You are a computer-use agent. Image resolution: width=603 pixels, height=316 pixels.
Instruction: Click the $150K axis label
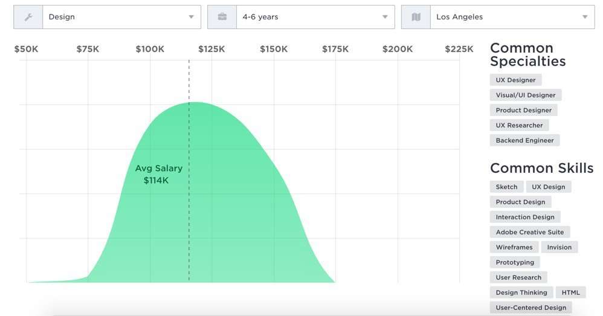point(274,49)
